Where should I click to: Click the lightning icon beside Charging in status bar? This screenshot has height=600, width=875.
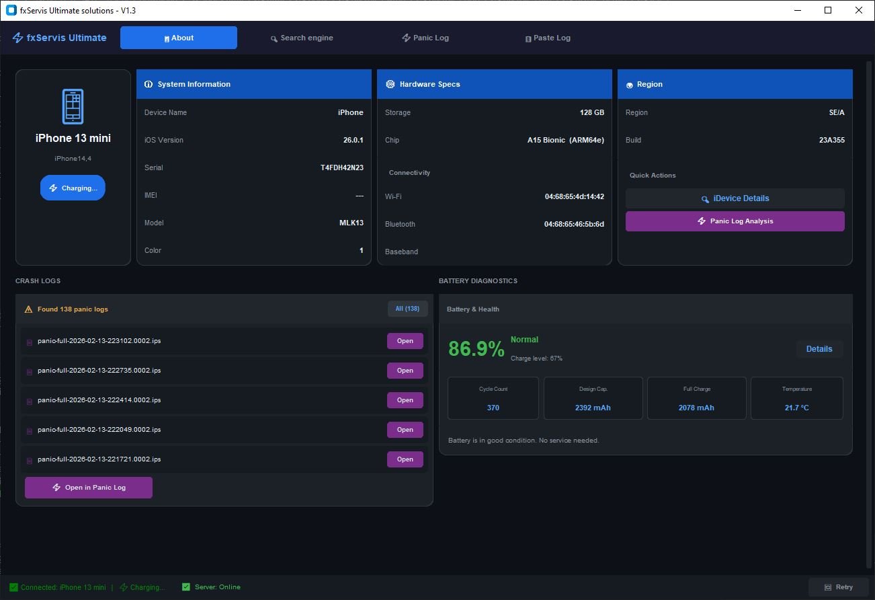click(124, 587)
